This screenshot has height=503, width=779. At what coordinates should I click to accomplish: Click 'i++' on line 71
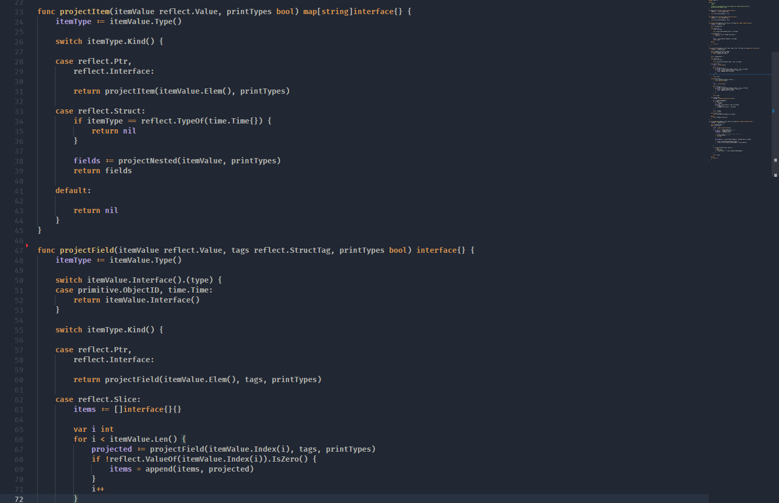(98, 489)
